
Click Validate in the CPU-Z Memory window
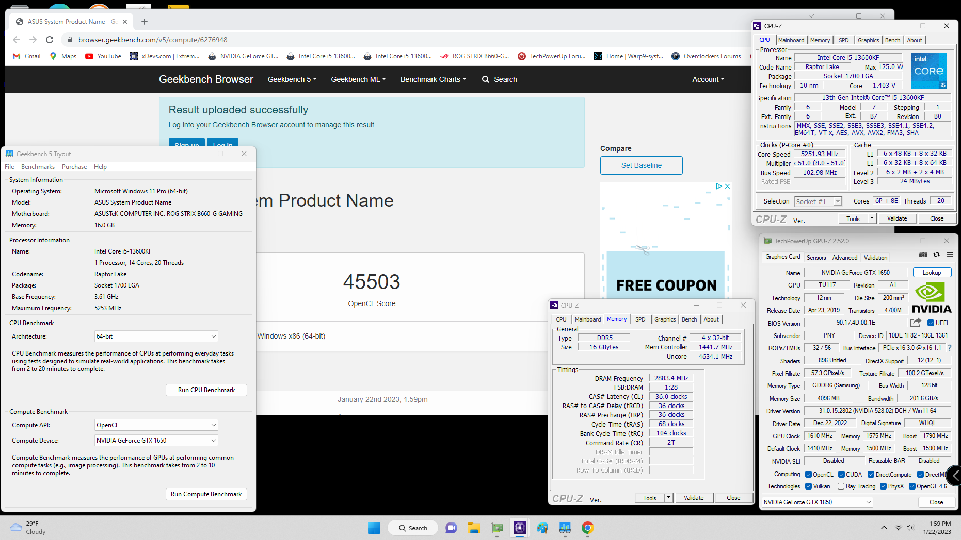(694, 498)
